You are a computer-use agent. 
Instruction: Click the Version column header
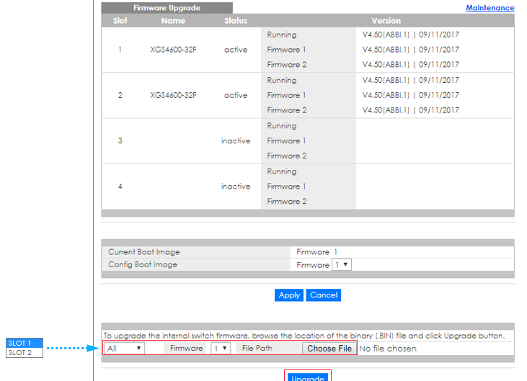386,21
